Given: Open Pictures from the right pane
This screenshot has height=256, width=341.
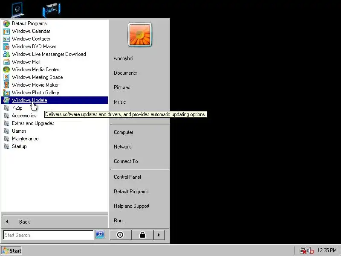Looking at the screenshot, I should [122, 87].
